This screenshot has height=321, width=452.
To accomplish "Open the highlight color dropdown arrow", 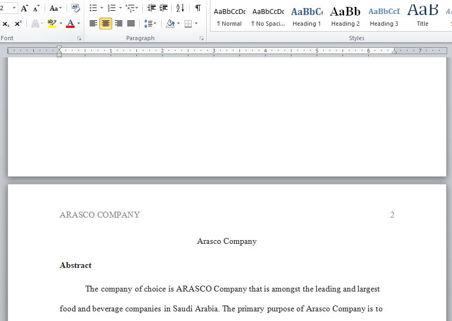I will click(61, 24).
